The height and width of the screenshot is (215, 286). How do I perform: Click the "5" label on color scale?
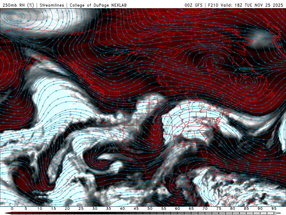pyautogui.click(x=26, y=209)
